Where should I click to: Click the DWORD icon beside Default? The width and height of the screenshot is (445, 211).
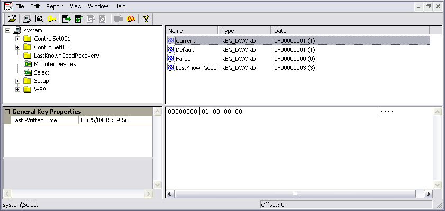pos(171,50)
